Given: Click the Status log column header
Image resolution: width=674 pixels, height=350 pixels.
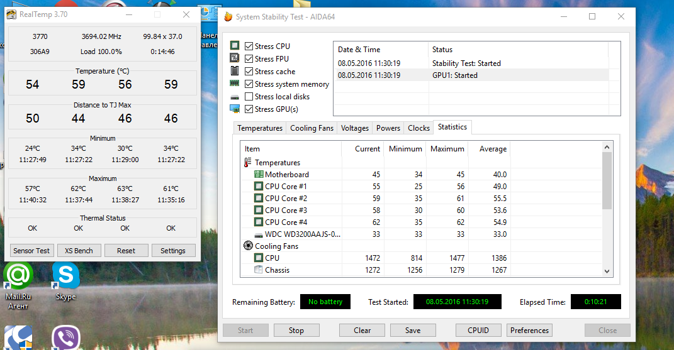Looking at the screenshot, I should pyautogui.click(x=519, y=50).
